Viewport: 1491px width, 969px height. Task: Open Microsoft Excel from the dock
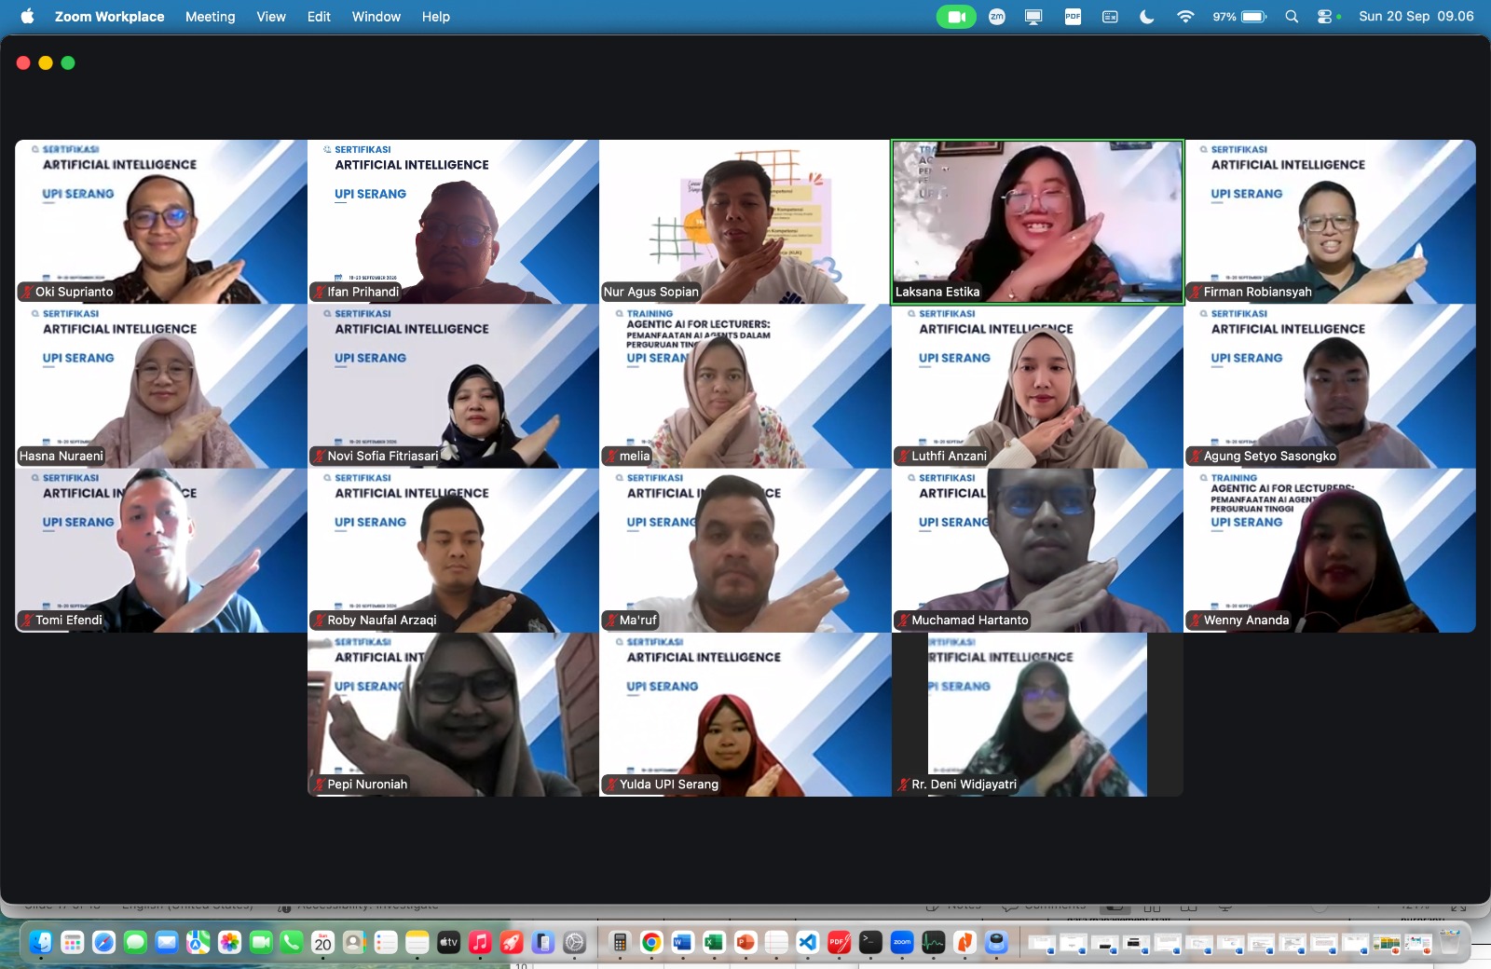pos(714,943)
